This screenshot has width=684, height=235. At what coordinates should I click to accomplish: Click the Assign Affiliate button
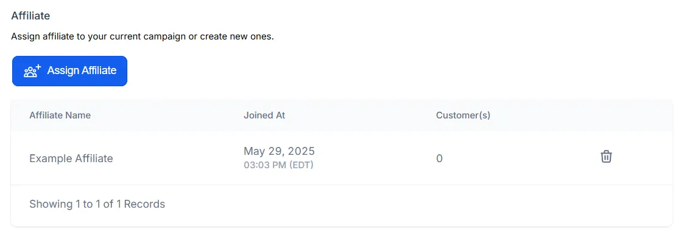coord(69,71)
